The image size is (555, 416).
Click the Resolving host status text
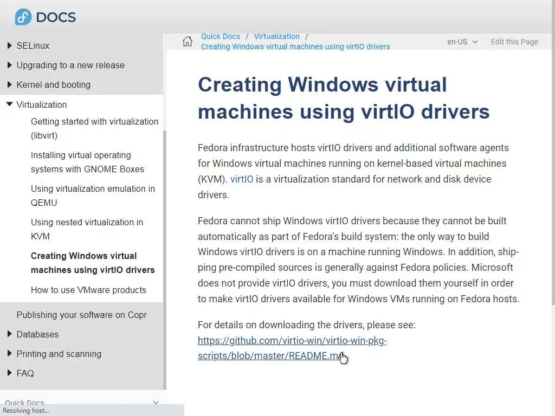[x=26, y=411]
